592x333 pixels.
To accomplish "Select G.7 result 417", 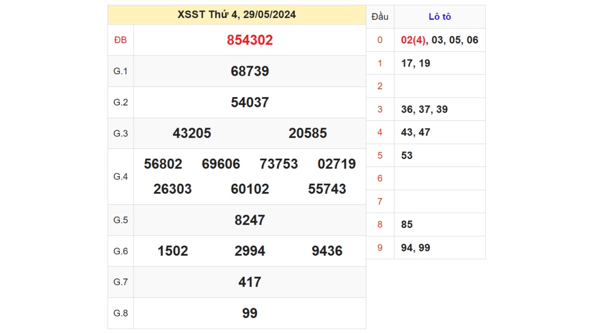I will coord(250,282).
